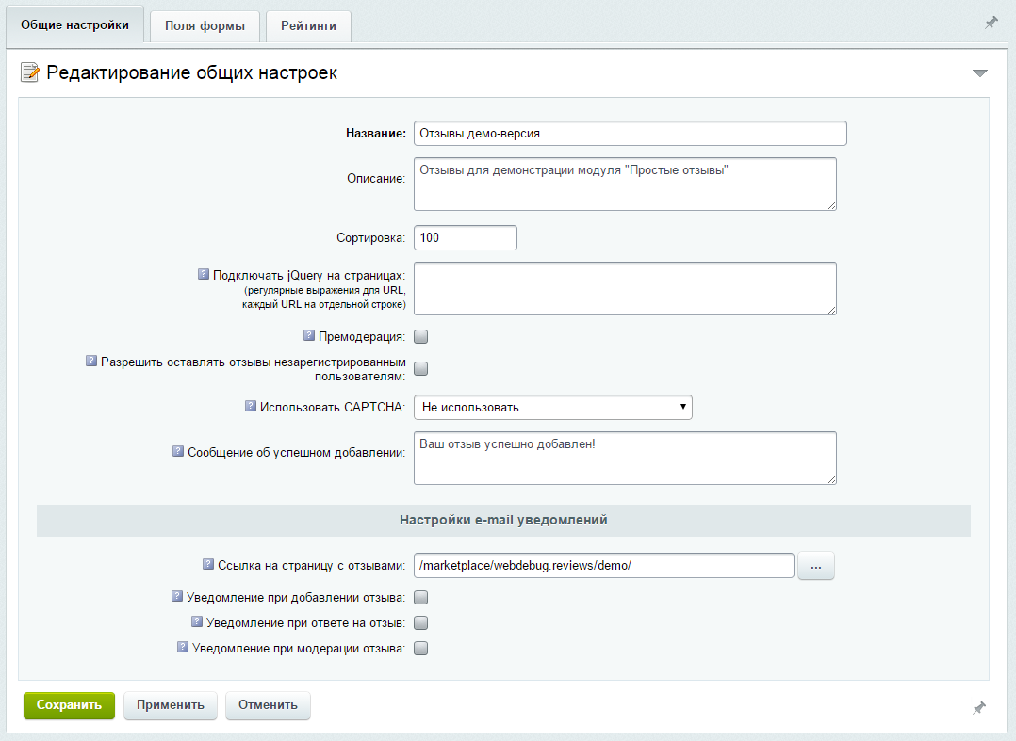Click the Применить button
The height and width of the screenshot is (741, 1016).
coord(171,705)
